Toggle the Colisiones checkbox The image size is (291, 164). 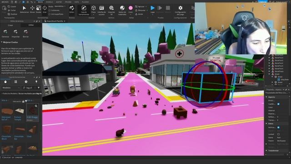pos(50,10)
